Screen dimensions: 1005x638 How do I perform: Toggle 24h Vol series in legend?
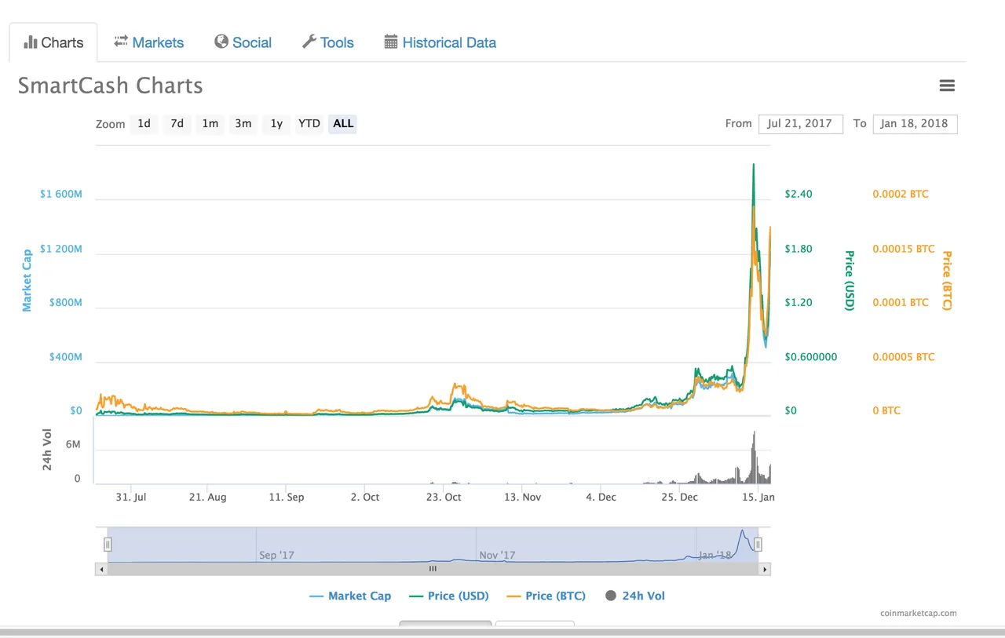635,596
